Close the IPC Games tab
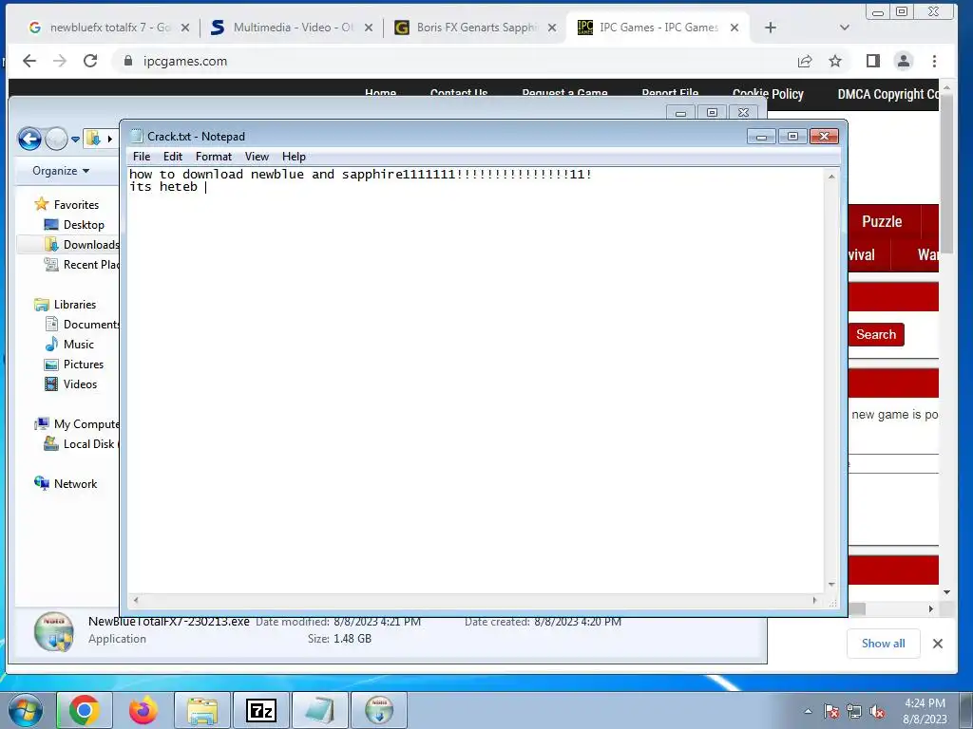 [735, 28]
